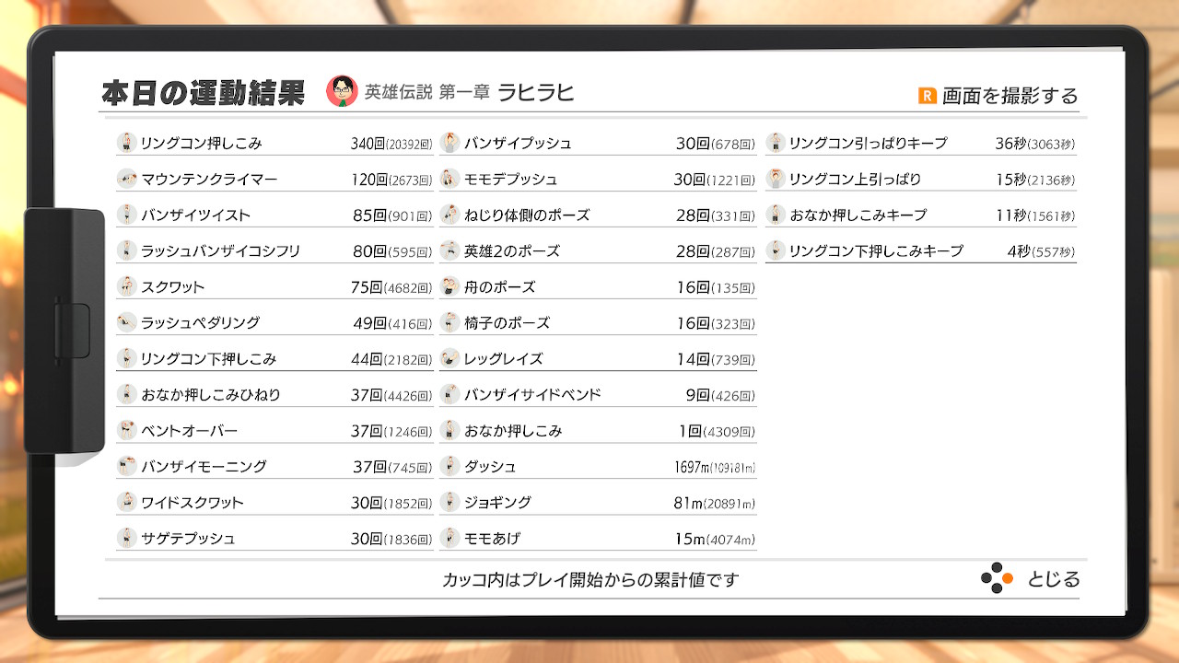Click the おなか押しこみキープ label
Viewport: 1179px width, 663px height.
(858, 215)
